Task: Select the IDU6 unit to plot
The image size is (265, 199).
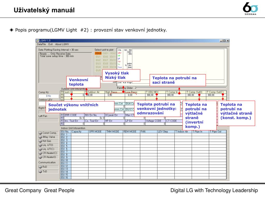Action: pyautogui.click(x=106, y=57)
